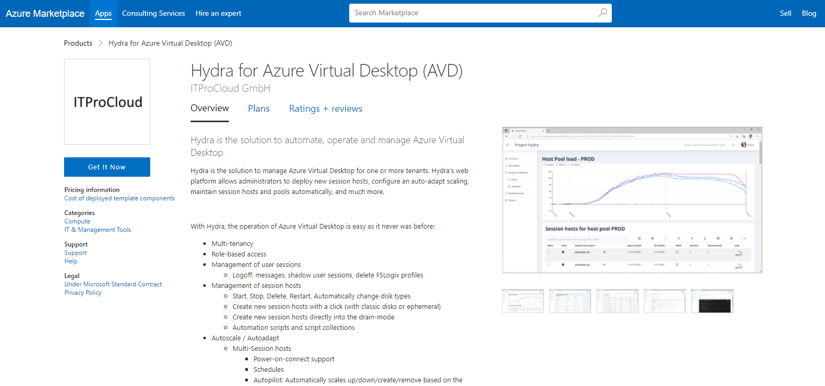Click the Power-on-connect support bullet
The image size is (825, 386).
(294, 359)
